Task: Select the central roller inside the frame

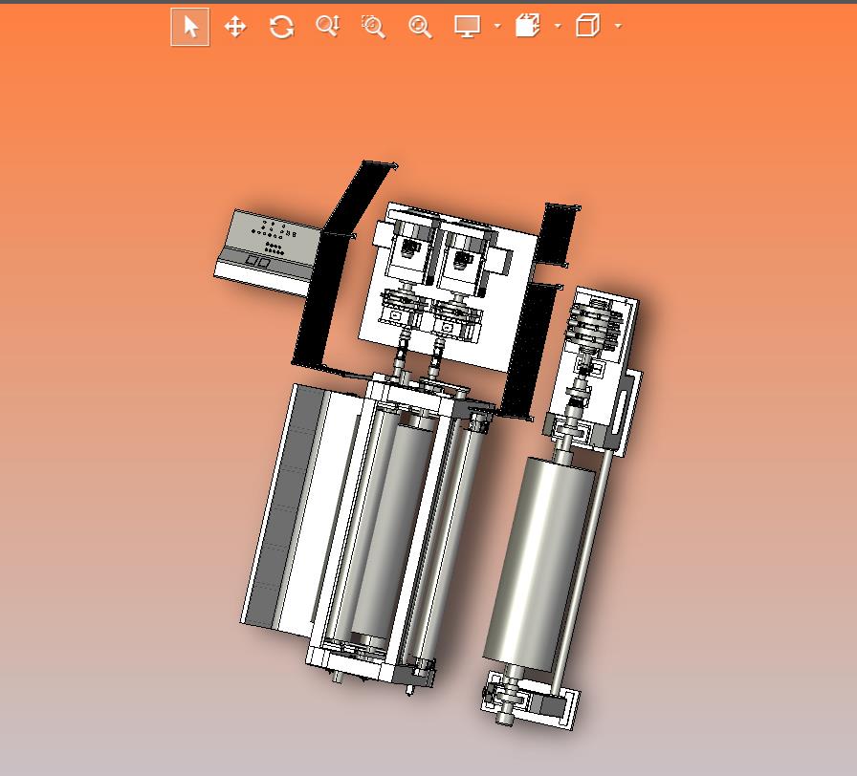Action: click(x=391, y=531)
